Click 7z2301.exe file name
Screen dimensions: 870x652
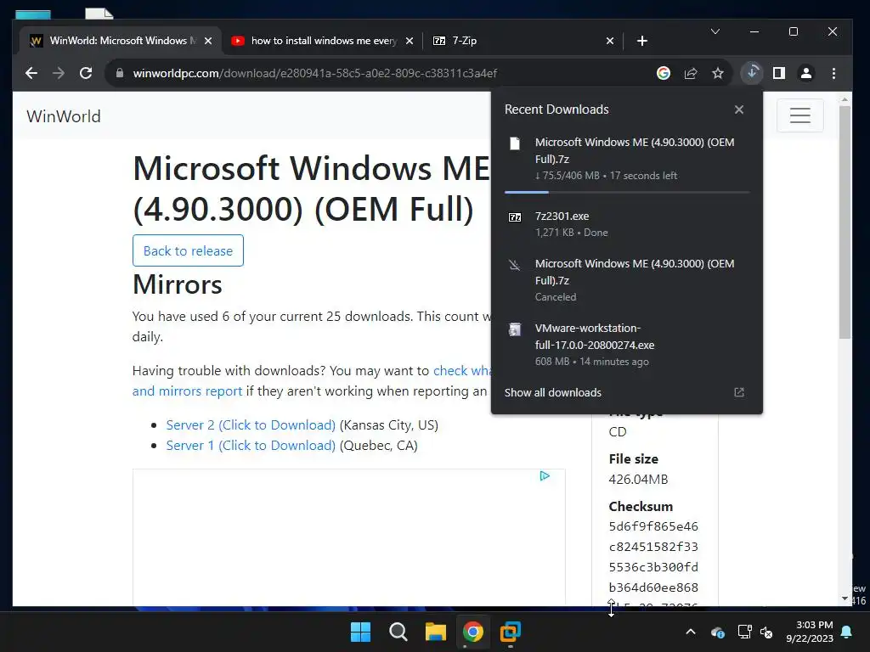point(562,216)
